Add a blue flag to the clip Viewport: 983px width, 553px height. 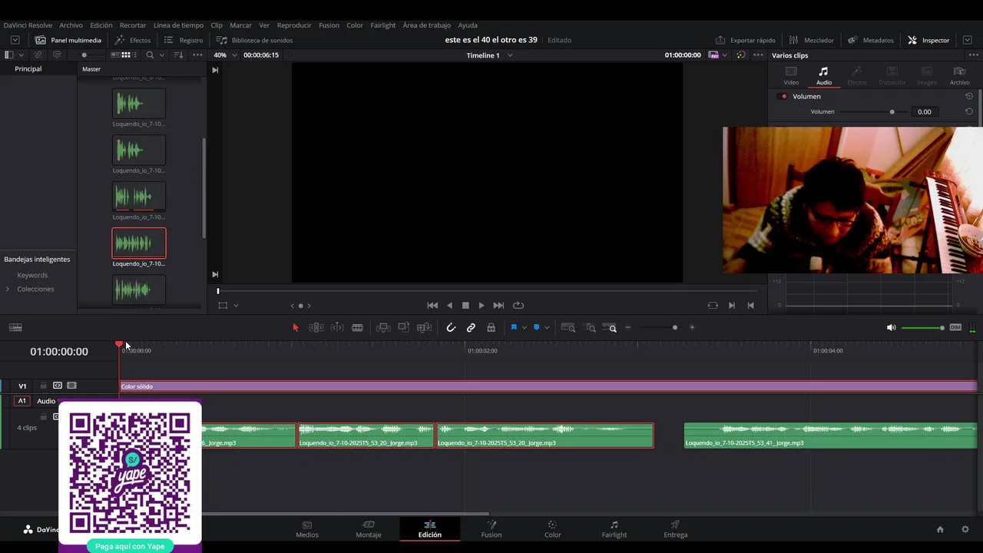(x=514, y=327)
